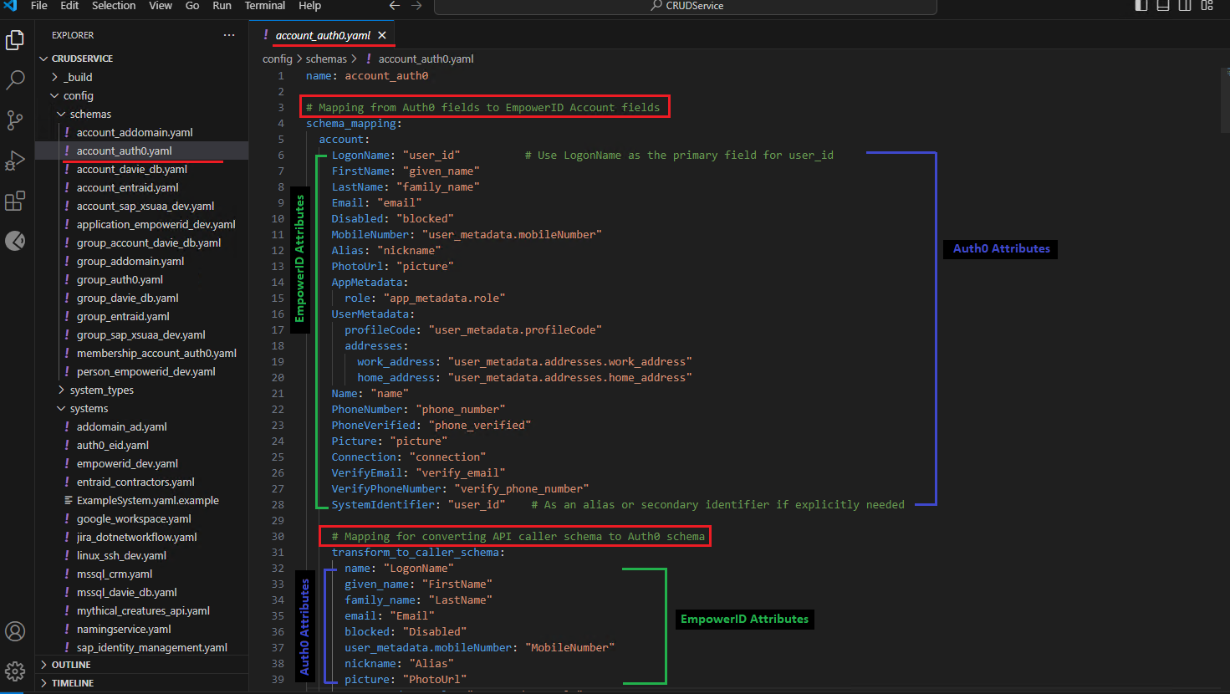Place cursor on 'transform_to_caller_schema:' line
The image size is (1230, 694).
pyautogui.click(x=418, y=552)
